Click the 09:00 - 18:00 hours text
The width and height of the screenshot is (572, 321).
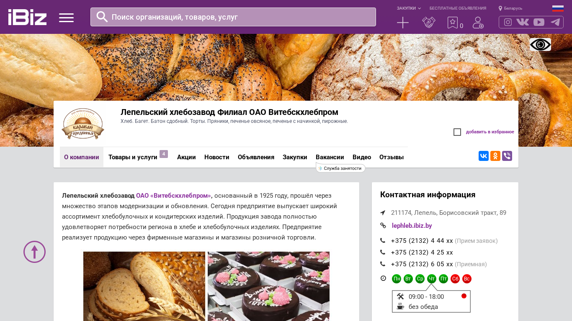[x=426, y=297]
